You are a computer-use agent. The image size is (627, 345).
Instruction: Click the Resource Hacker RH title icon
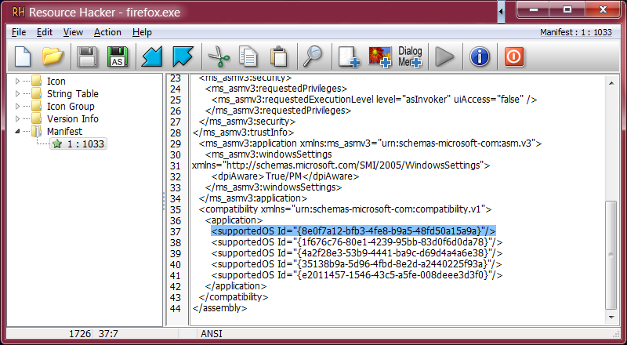[x=18, y=12]
